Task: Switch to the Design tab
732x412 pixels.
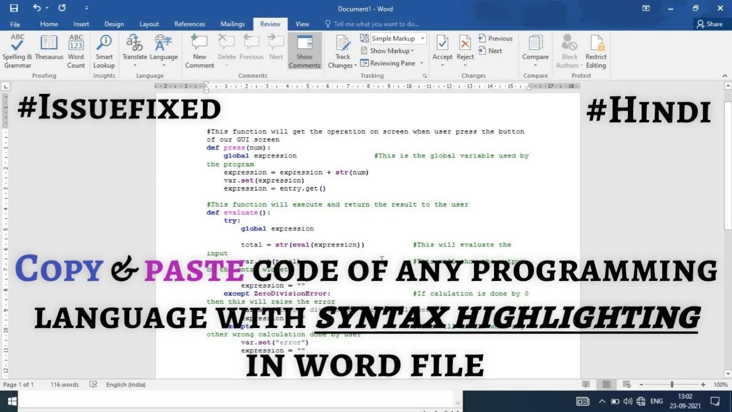Action: [x=114, y=24]
